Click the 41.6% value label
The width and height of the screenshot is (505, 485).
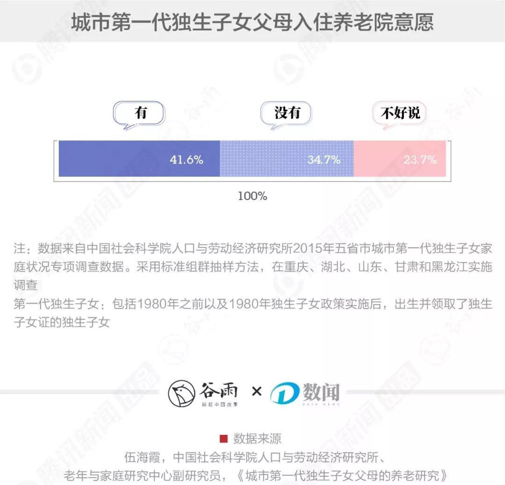(x=186, y=159)
